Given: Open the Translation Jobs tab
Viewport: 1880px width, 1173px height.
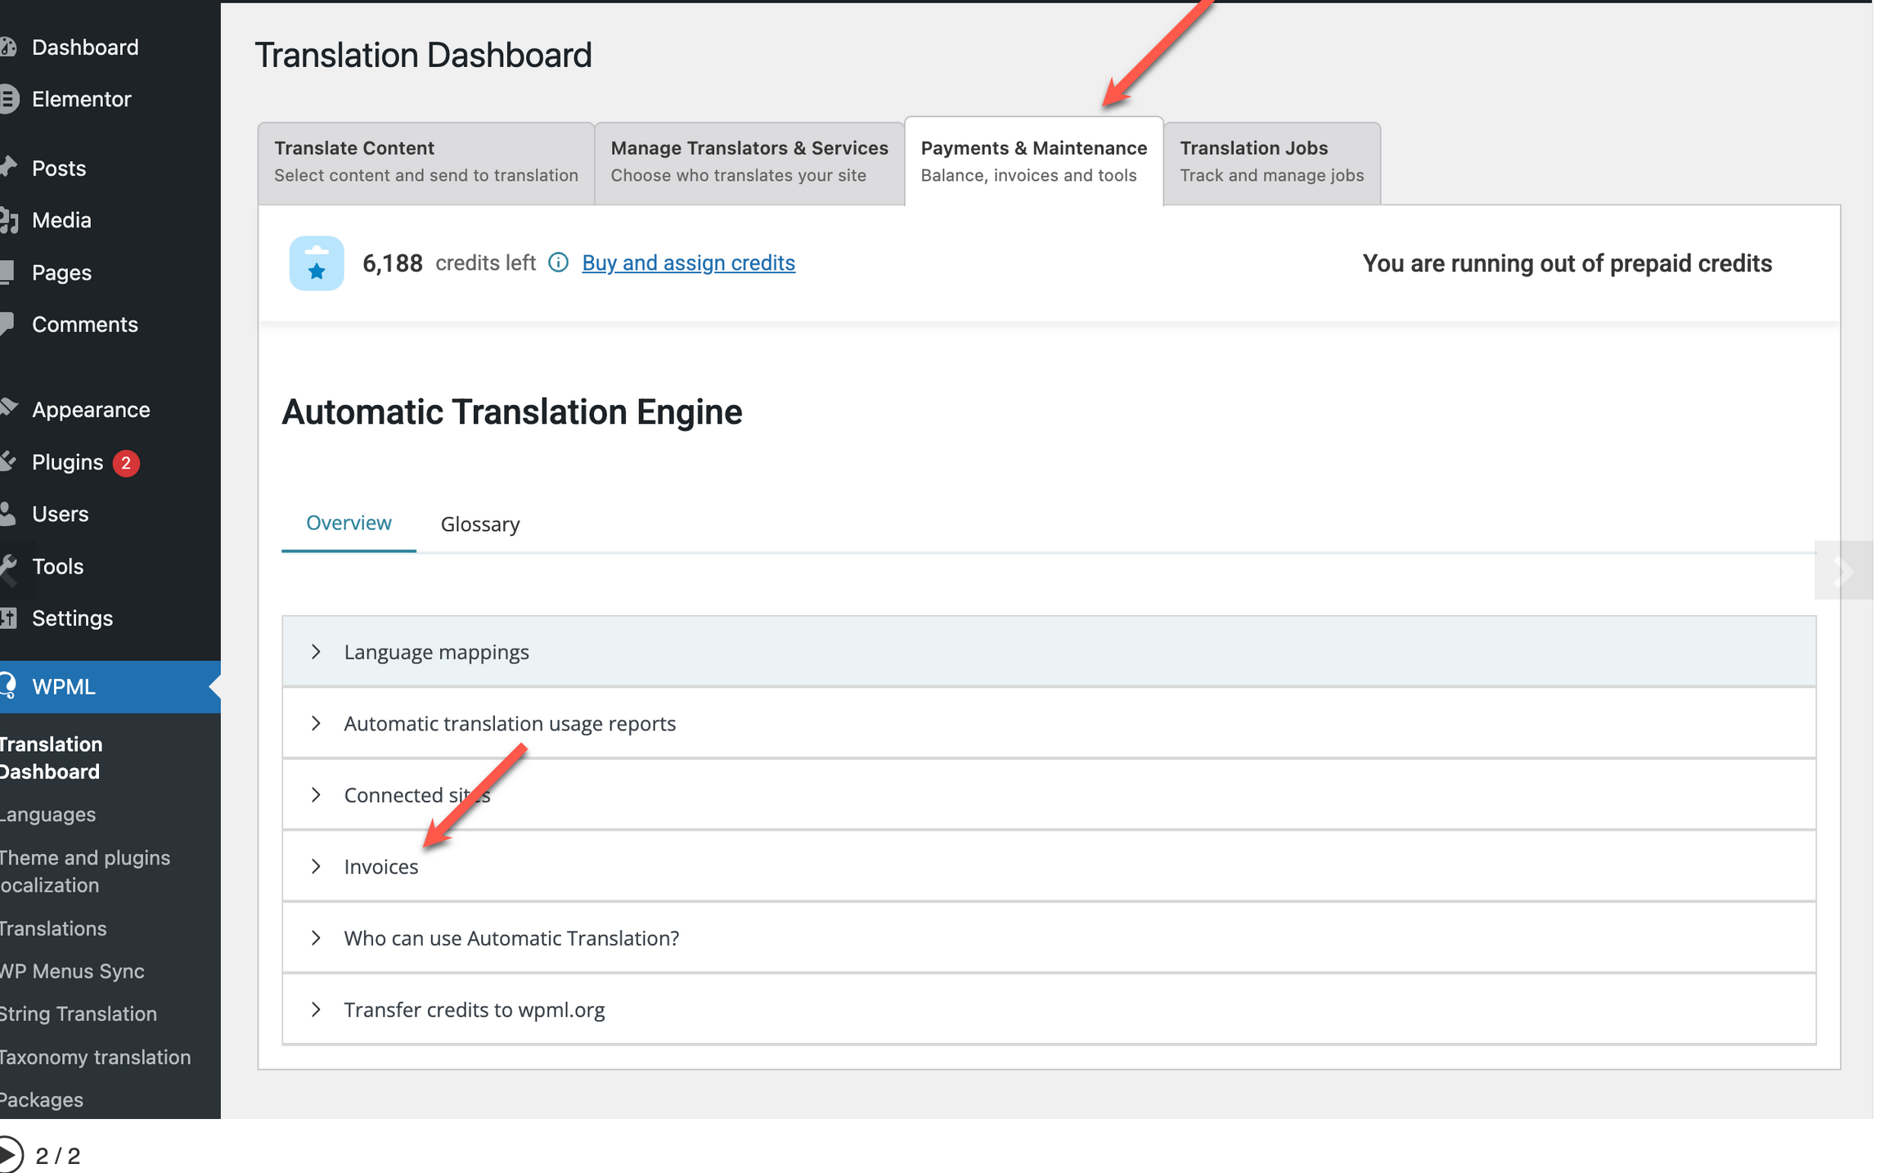Looking at the screenshot, I should (x=1271, y=161).
